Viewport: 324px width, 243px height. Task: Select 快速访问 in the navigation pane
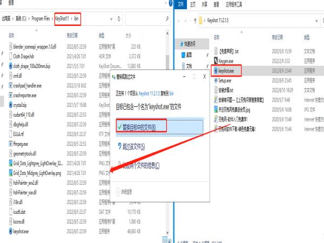tap(192, 44)
